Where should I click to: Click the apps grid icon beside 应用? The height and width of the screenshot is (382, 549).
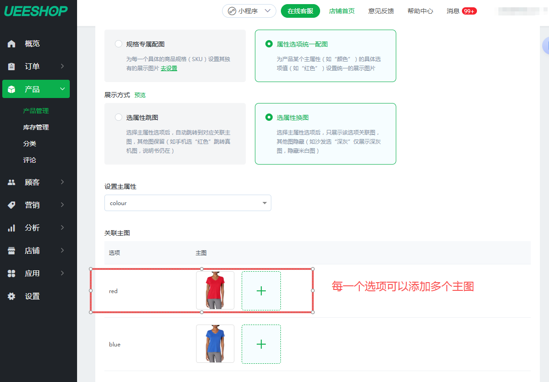coord(12,274)
